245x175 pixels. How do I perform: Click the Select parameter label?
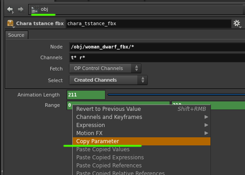tap(55, 80)
